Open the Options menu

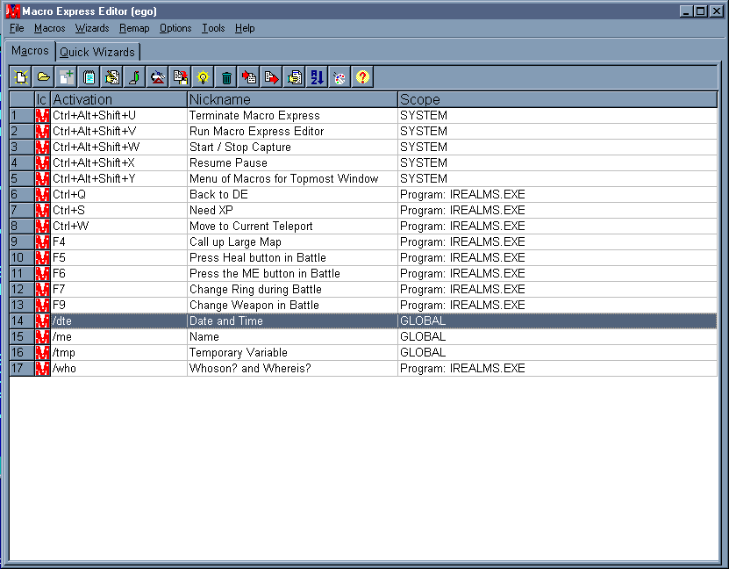[175, 28]
